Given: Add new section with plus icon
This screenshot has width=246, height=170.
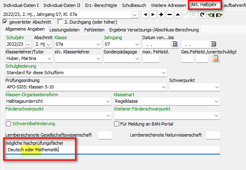Looking at the screenshot, I should point(161,15).
